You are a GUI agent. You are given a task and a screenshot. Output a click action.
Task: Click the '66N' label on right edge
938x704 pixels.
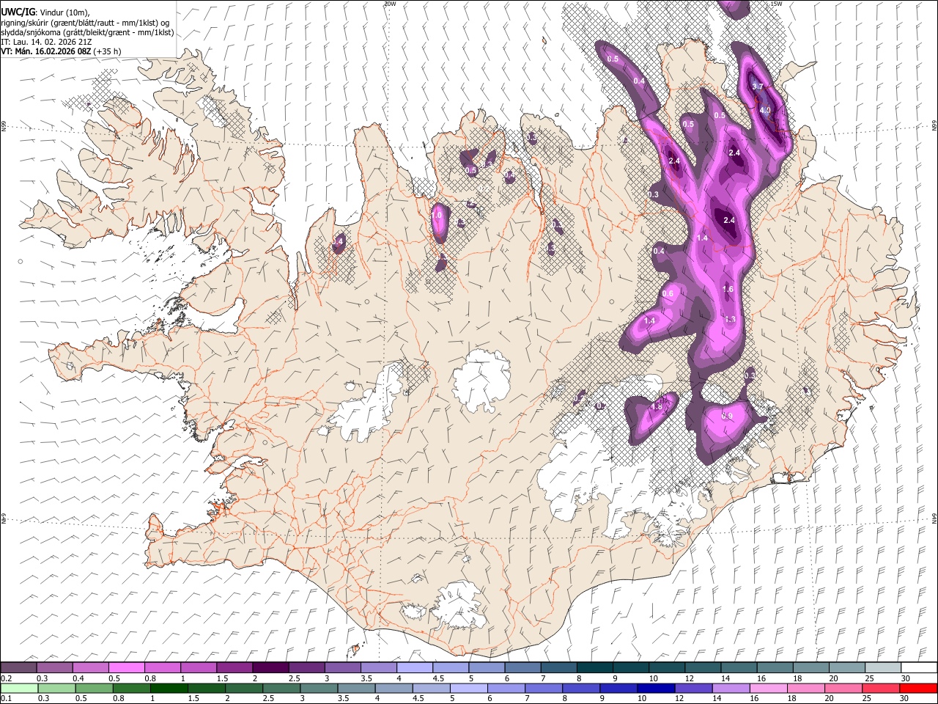934,126
